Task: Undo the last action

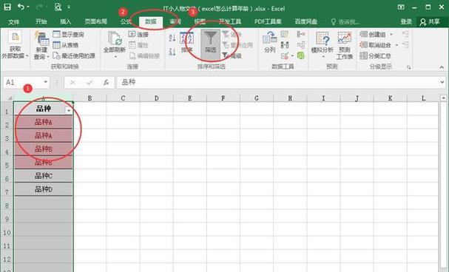Action: 21,7
